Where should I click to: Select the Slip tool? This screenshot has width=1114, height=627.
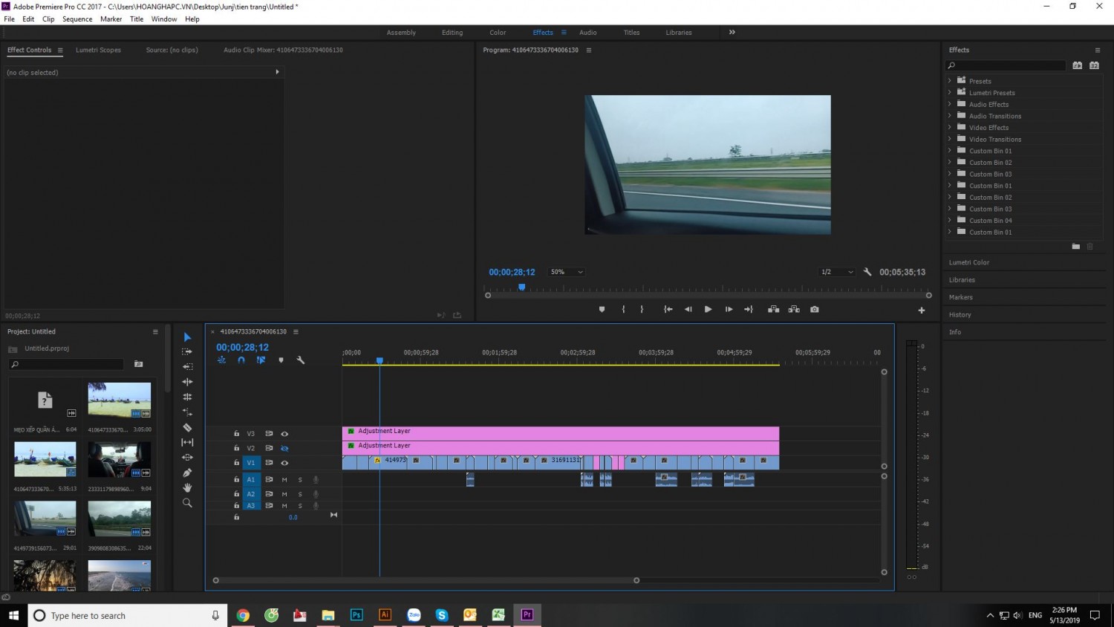coord(187,442)
